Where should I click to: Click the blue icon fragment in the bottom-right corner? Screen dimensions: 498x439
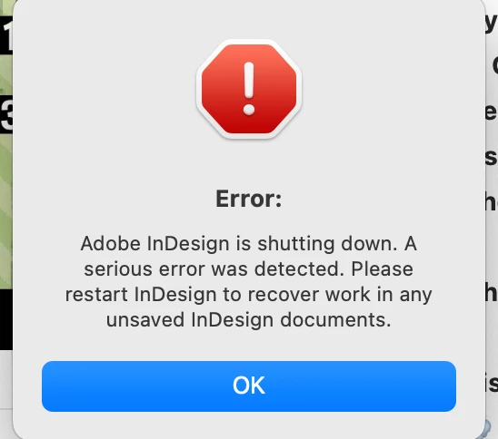click(486, 430)
